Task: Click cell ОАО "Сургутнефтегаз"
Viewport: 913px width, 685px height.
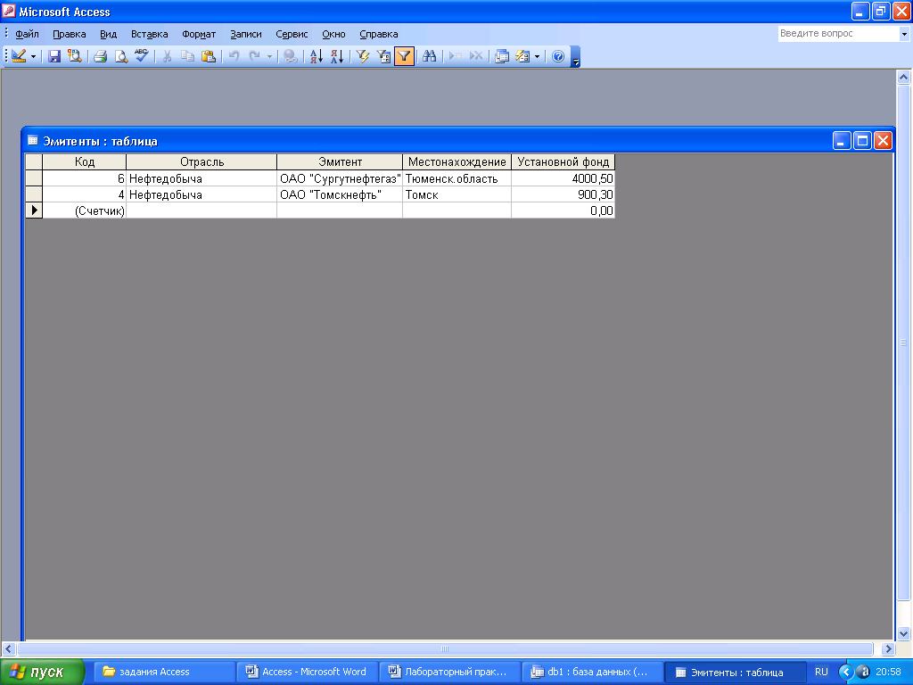Action: pos(340,178)
